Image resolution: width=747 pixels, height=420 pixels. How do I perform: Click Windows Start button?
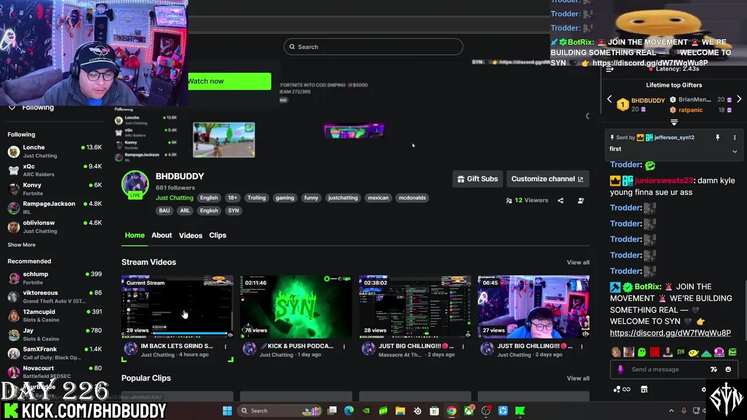pos(227,411)
